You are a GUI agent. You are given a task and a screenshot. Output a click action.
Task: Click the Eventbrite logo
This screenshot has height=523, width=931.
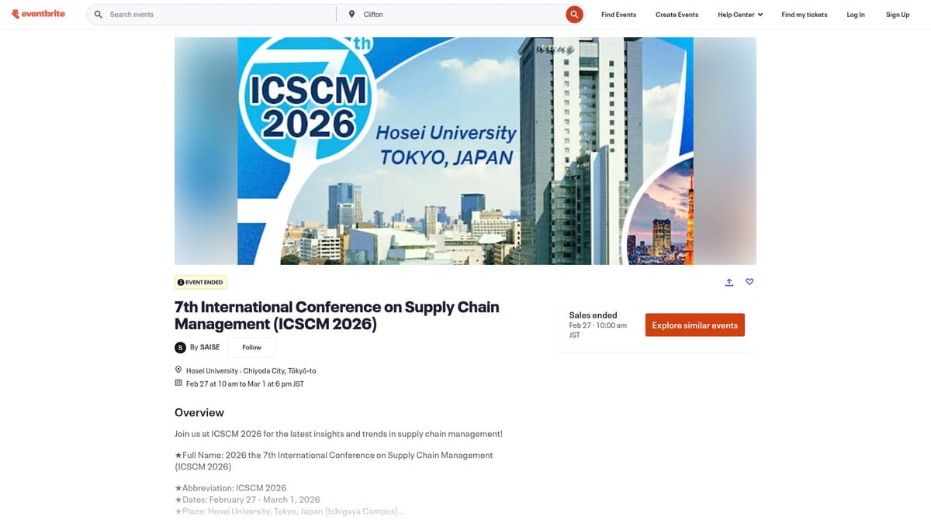[38, 13]
